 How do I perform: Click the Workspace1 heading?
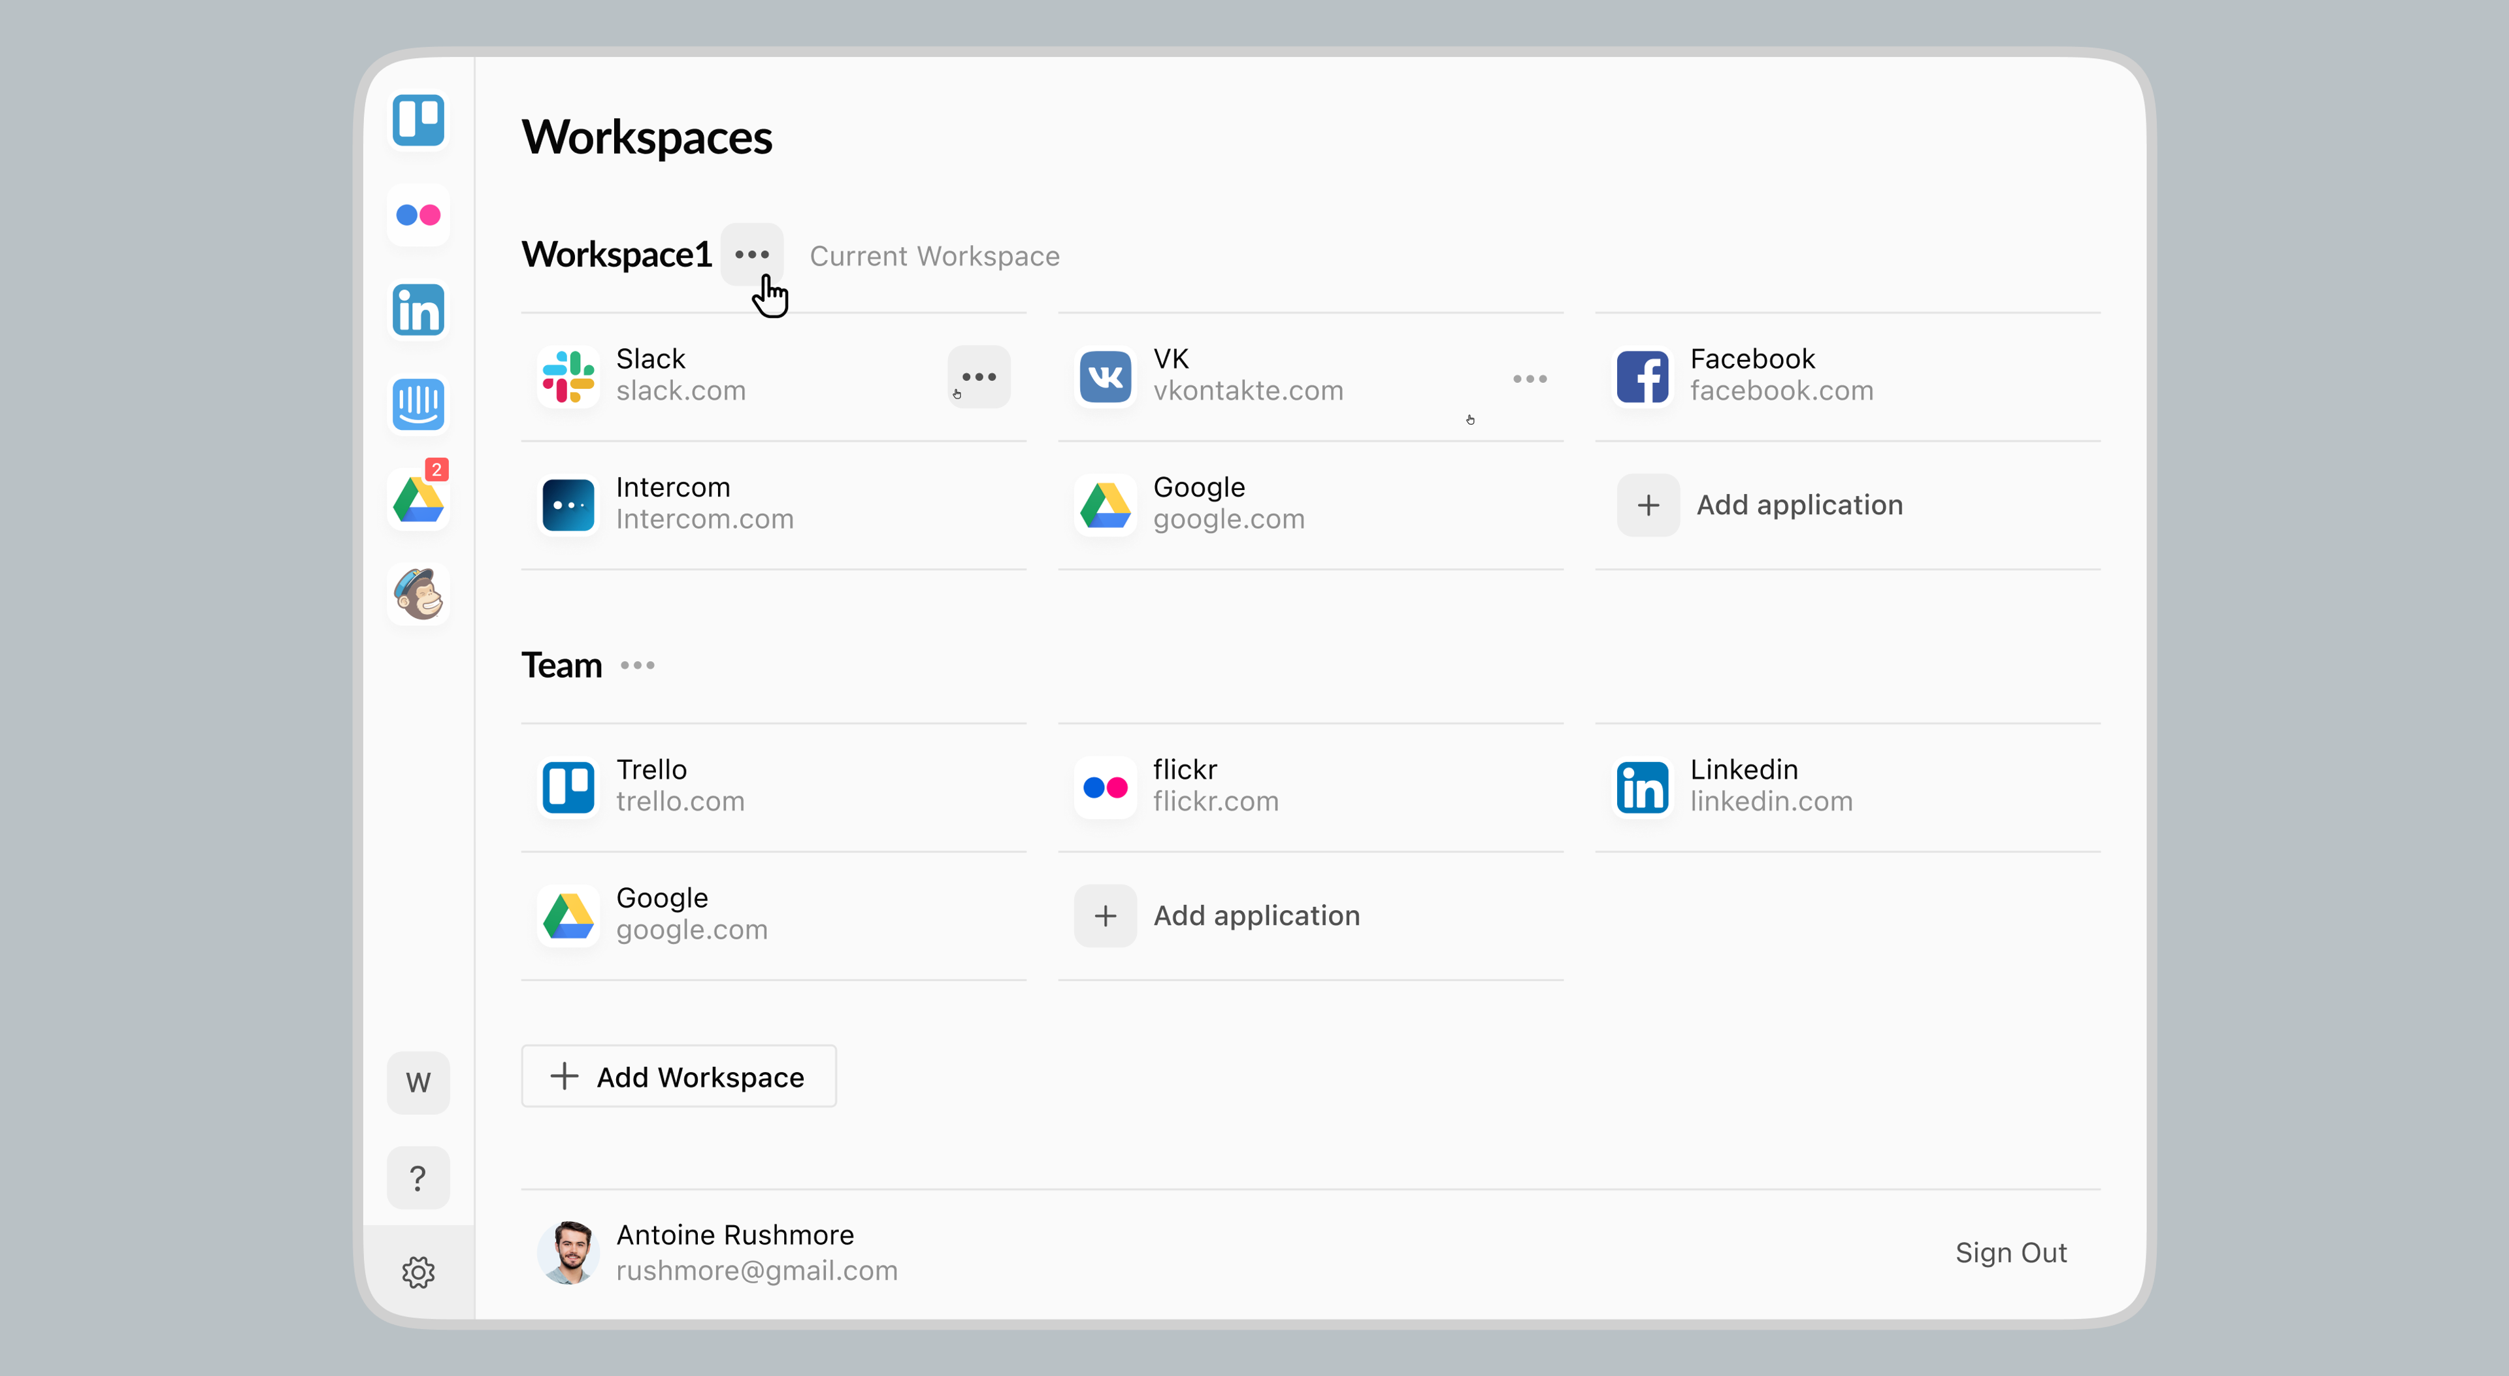point(617,254)
